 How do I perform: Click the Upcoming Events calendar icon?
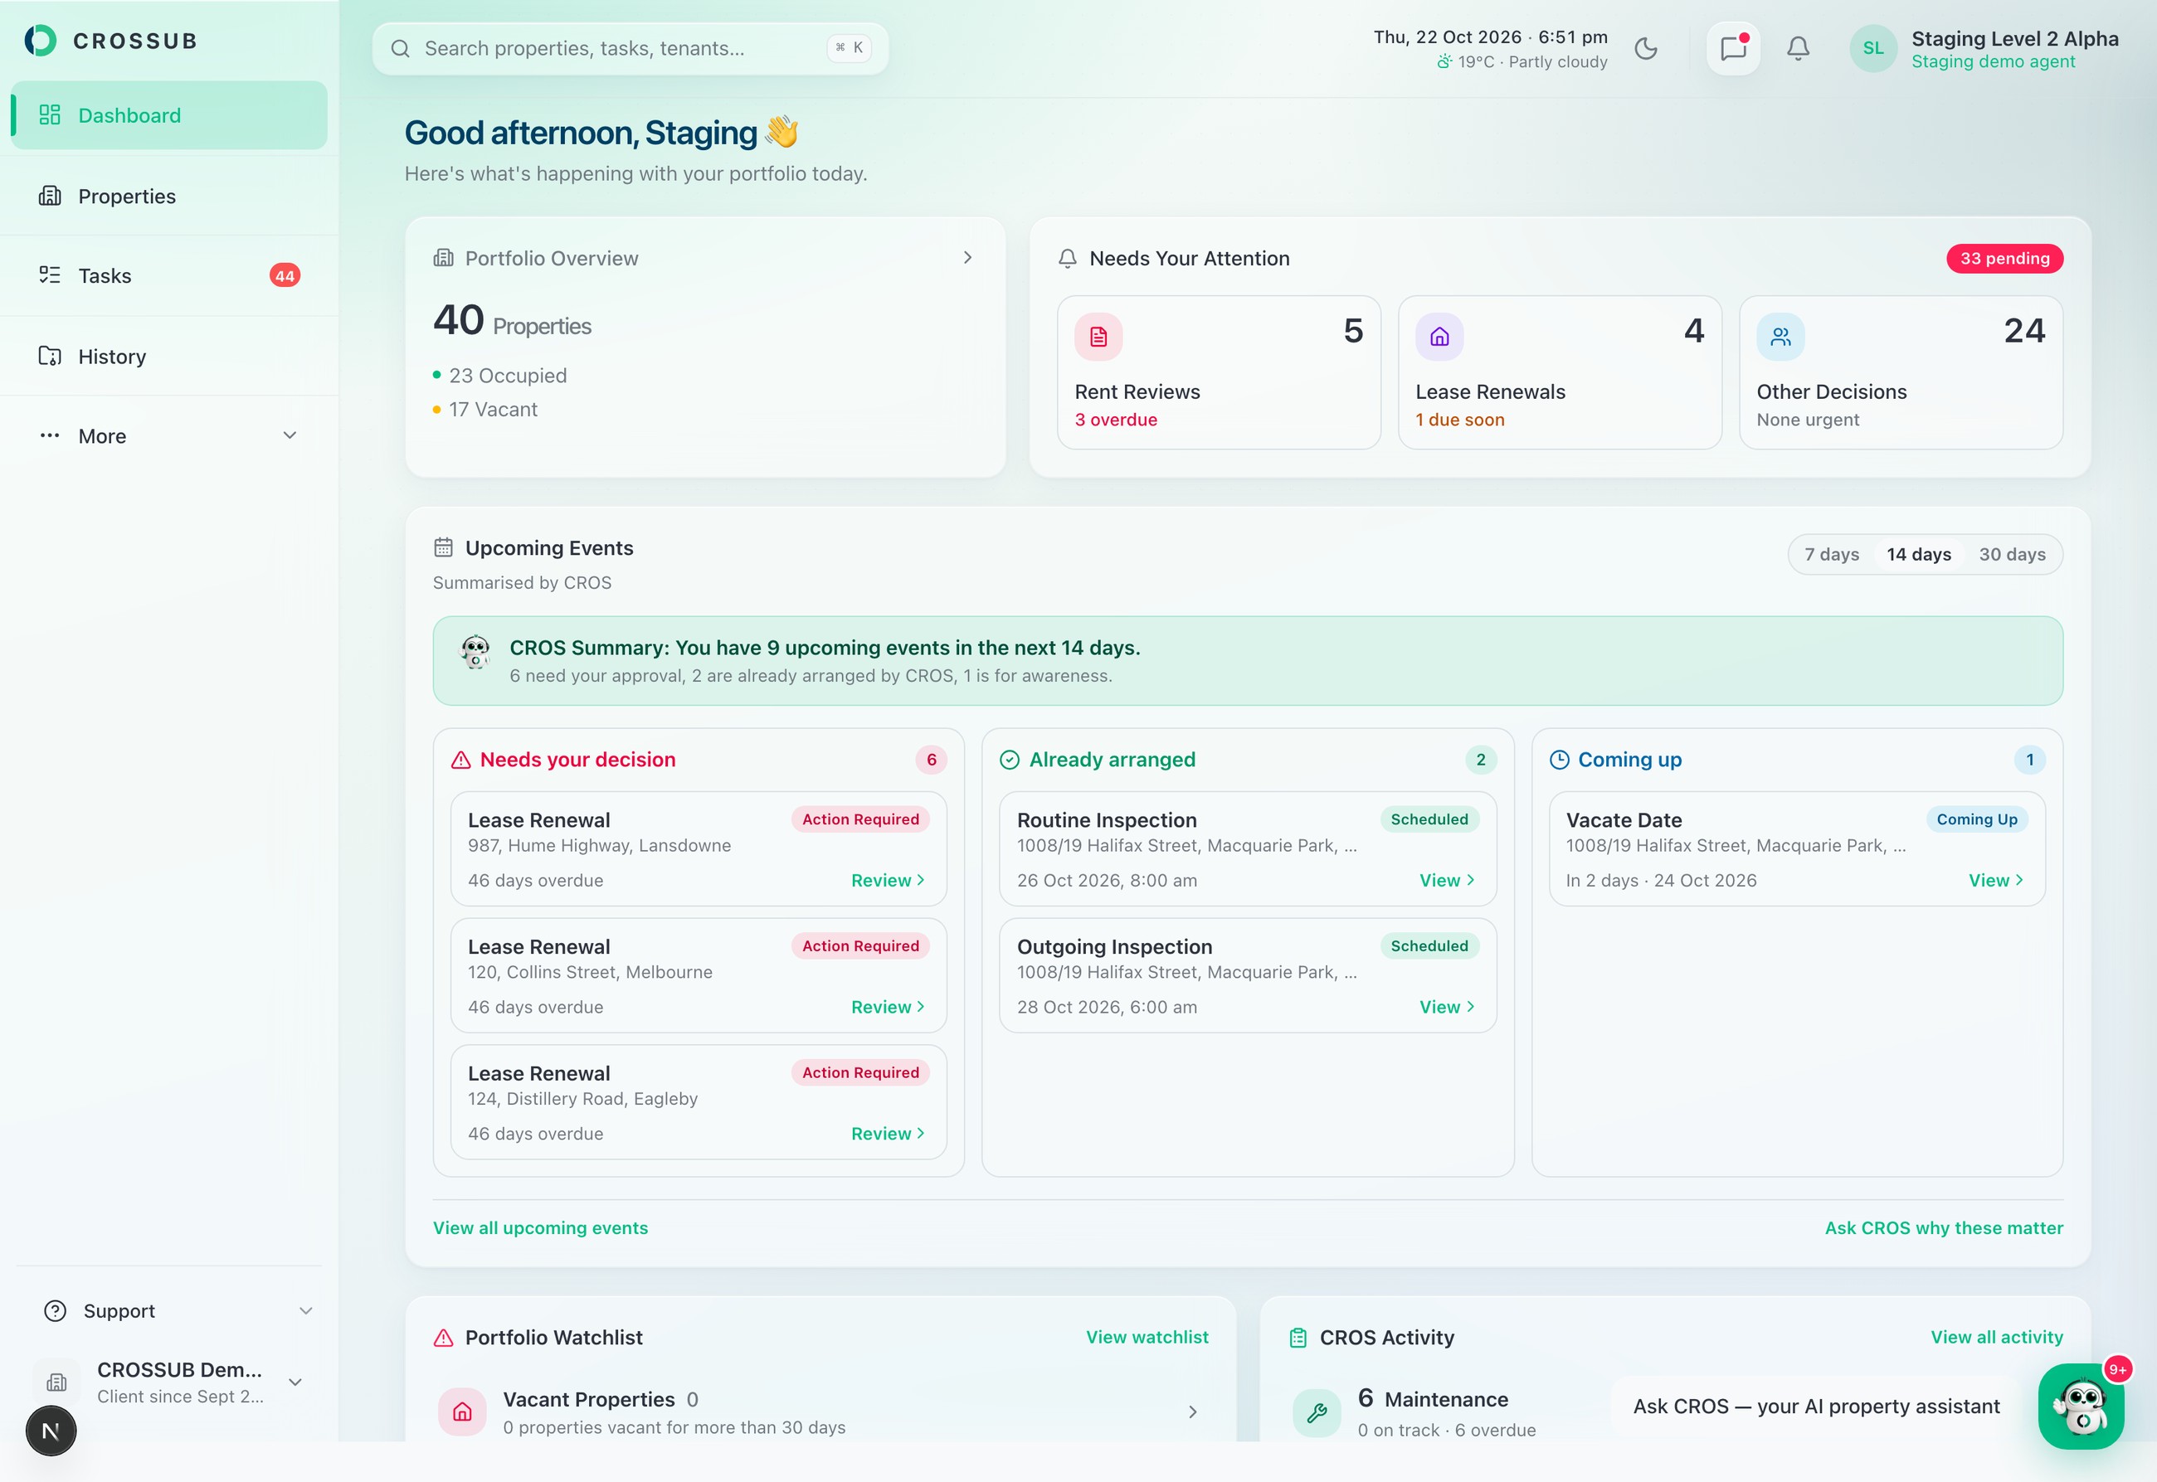(x=443, y=548)
